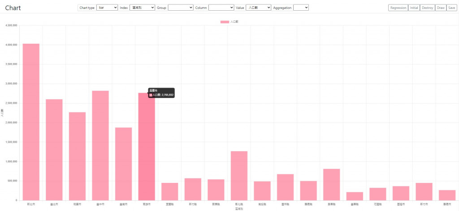Image resolution: width=459 pixels, height=211 pixels.
Task: Click the 彰化縣 bar above one million
Action: (239, 176)
